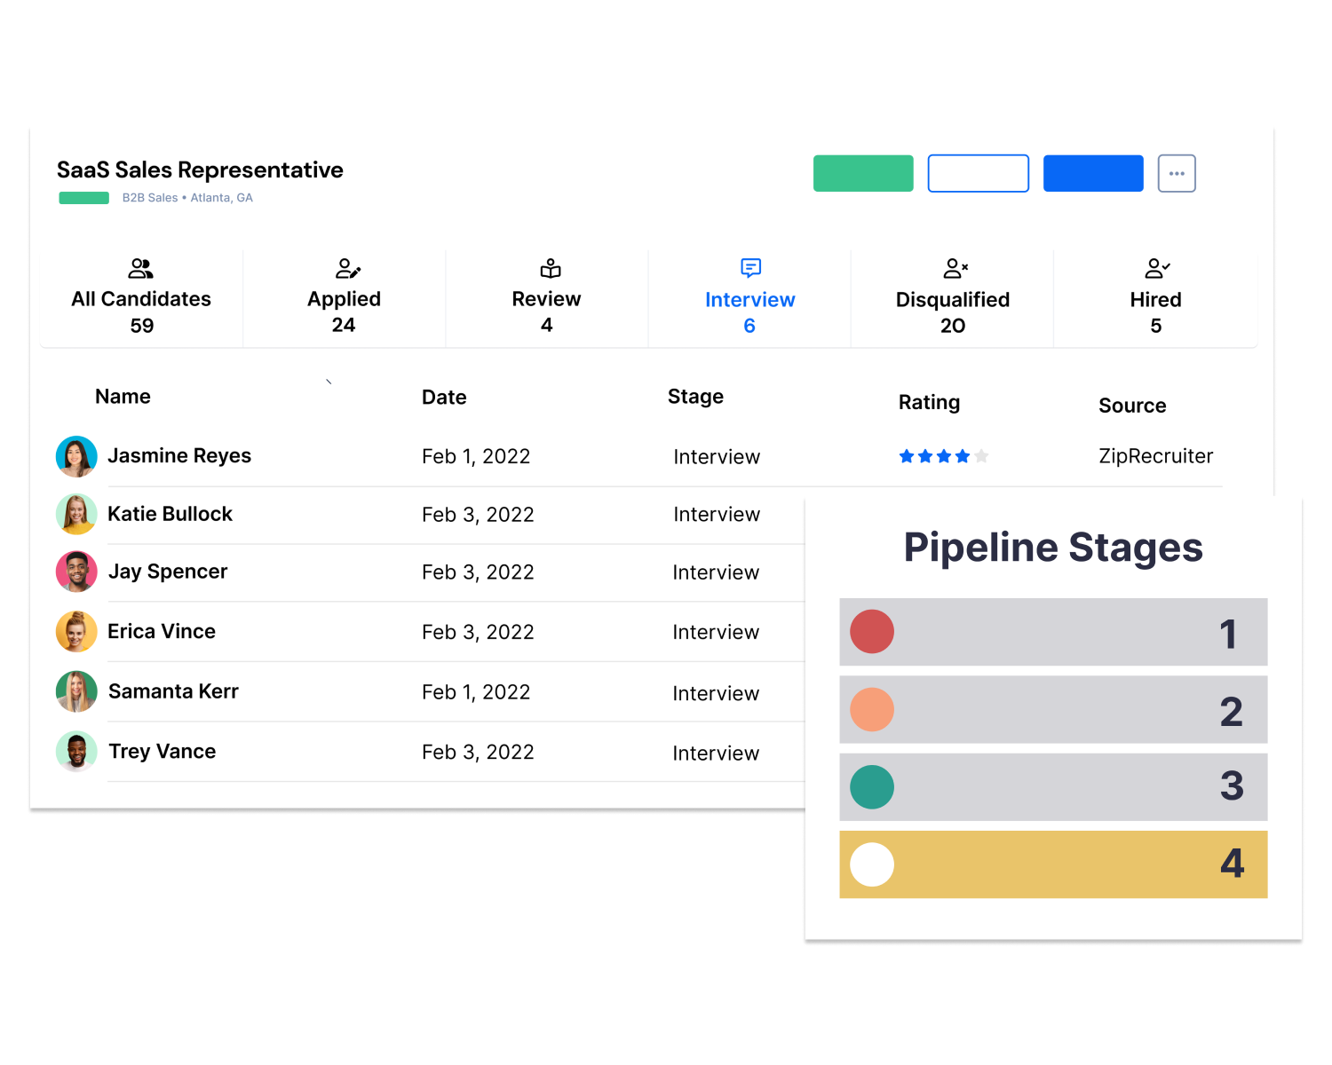Viewport: 1332px width, 1065px height.
Task: Click the highlighted yellow stage 4 bar
Action: pyautogui.click(x=1052, y=864)
